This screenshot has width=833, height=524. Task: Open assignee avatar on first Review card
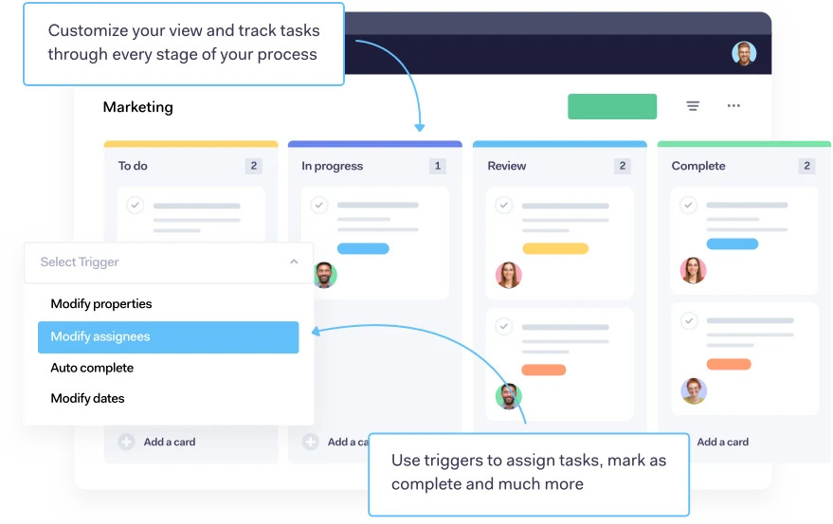pyautogui.click(x=508, y=275)
